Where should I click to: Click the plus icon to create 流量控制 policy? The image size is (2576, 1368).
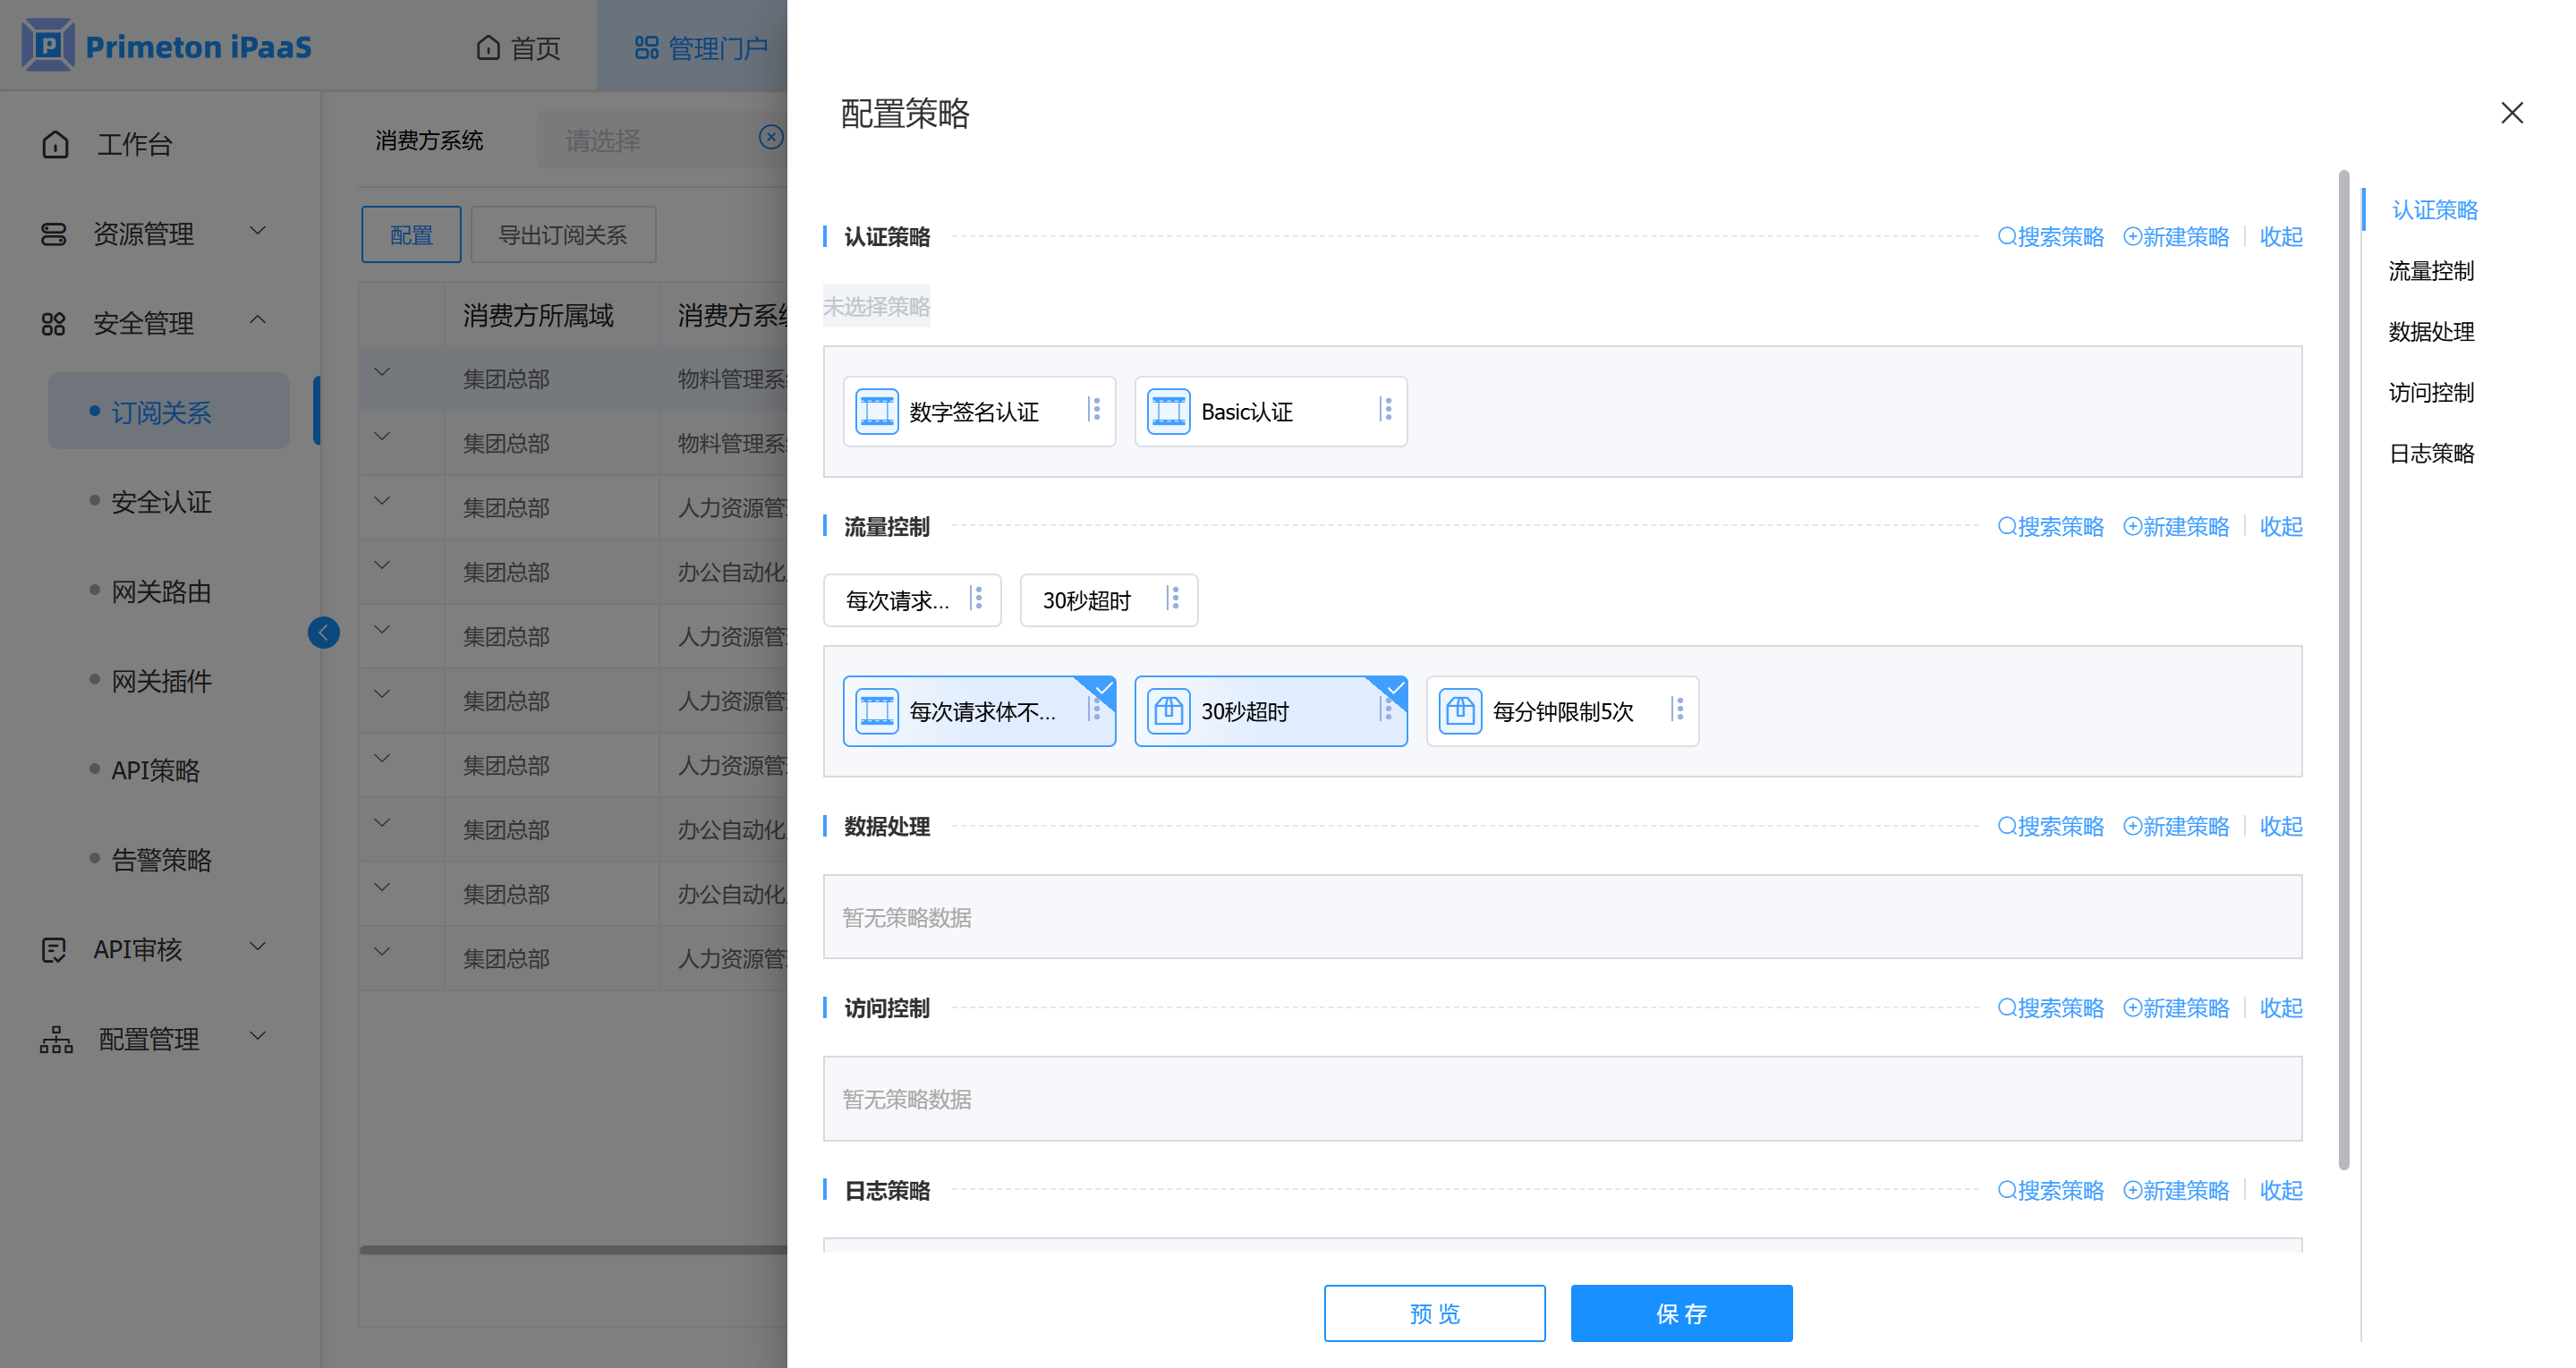pyautogui.click(x=2132, y=527)
